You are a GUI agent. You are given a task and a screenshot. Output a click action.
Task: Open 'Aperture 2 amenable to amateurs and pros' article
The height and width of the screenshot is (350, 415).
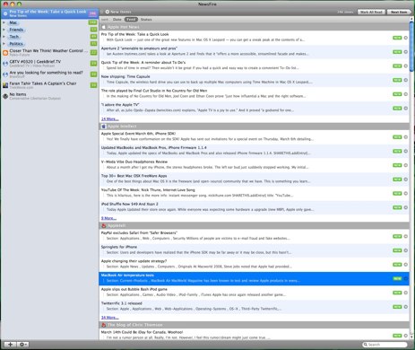[254, 51]
